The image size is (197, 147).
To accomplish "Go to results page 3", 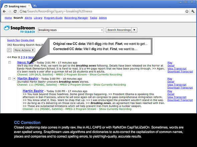I will [24, 57].
